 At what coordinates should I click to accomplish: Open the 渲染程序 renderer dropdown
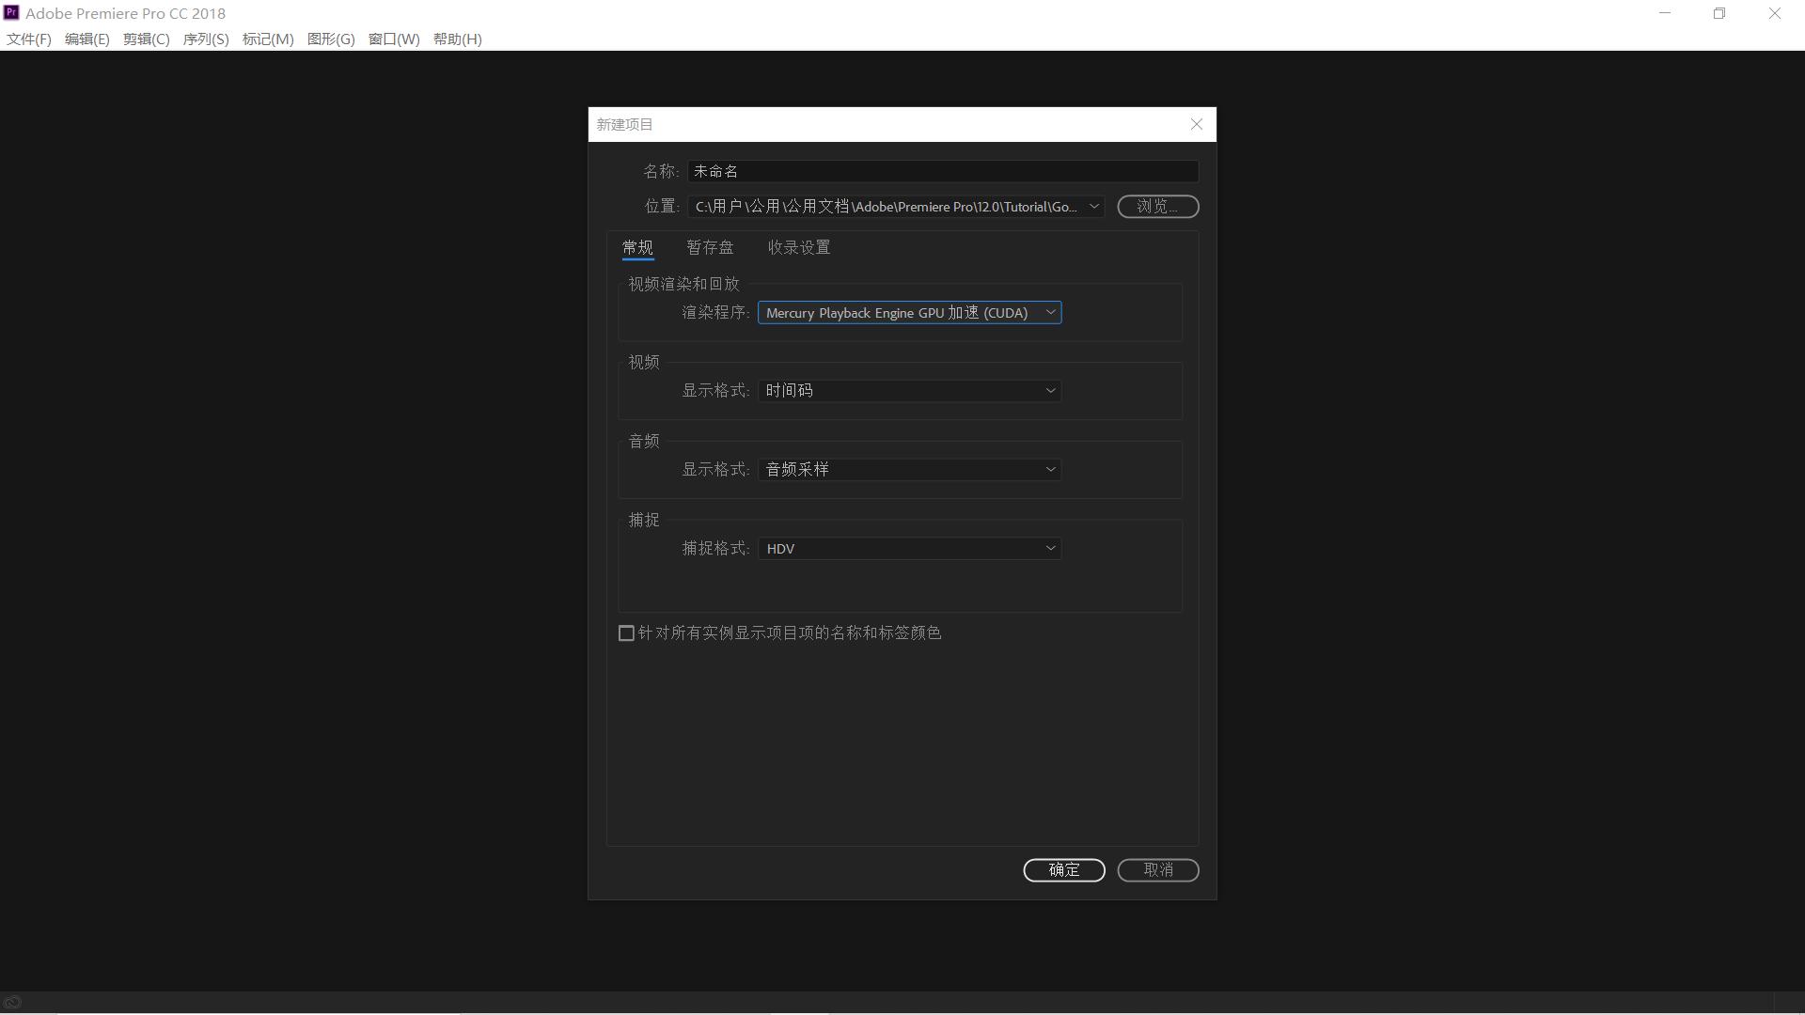click(x=909, y=313)
